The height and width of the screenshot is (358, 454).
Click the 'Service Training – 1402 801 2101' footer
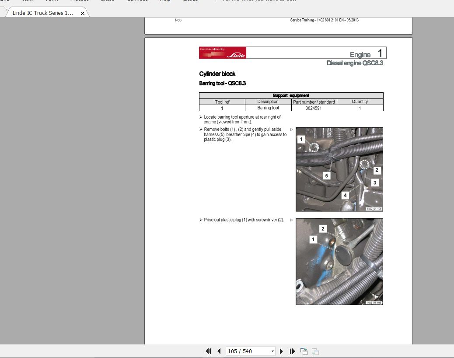324,20
